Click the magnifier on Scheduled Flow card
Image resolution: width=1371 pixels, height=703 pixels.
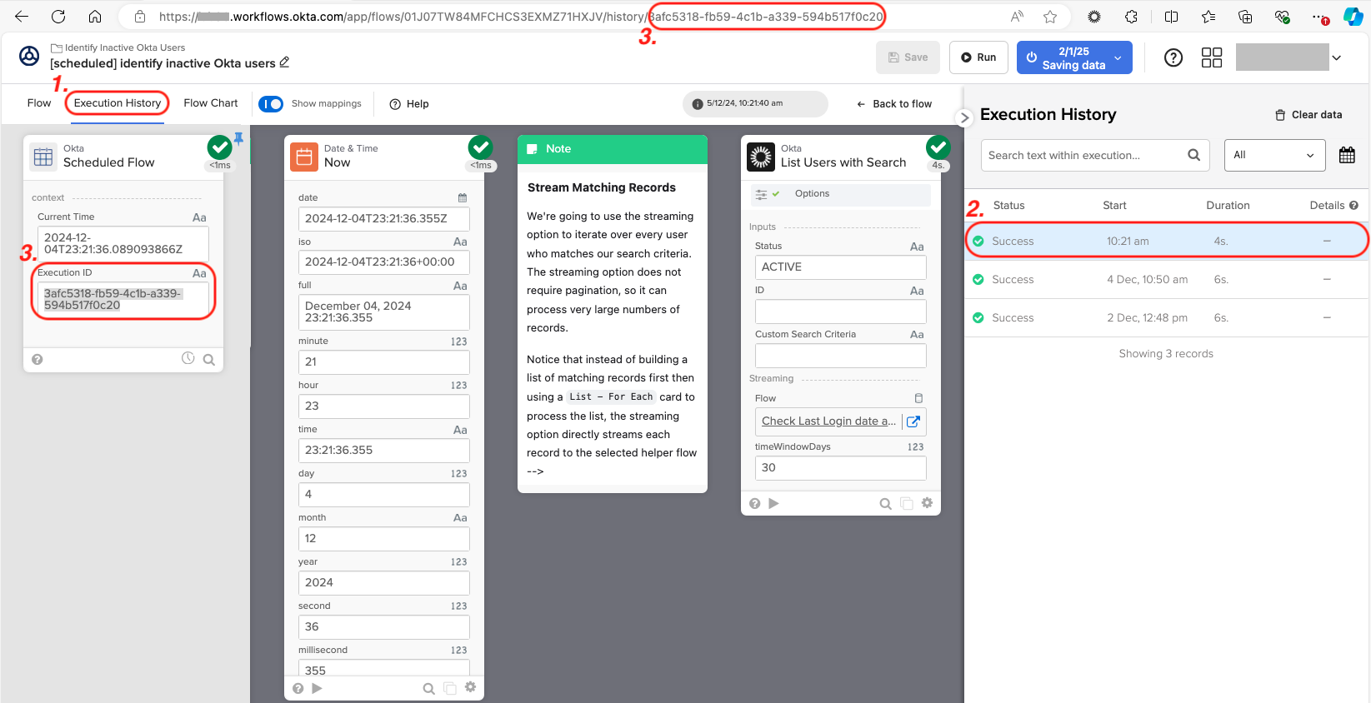click(209, 360)
